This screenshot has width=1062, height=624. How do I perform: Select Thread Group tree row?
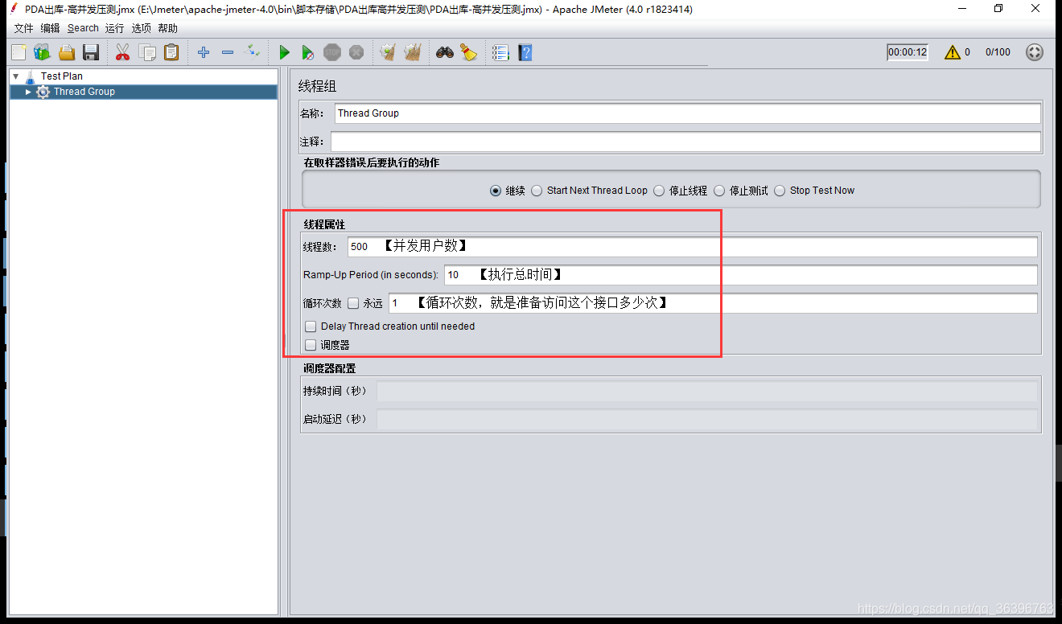[143, 92]
